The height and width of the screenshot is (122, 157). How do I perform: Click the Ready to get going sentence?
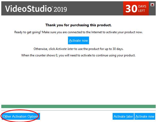tap(78, 32)
